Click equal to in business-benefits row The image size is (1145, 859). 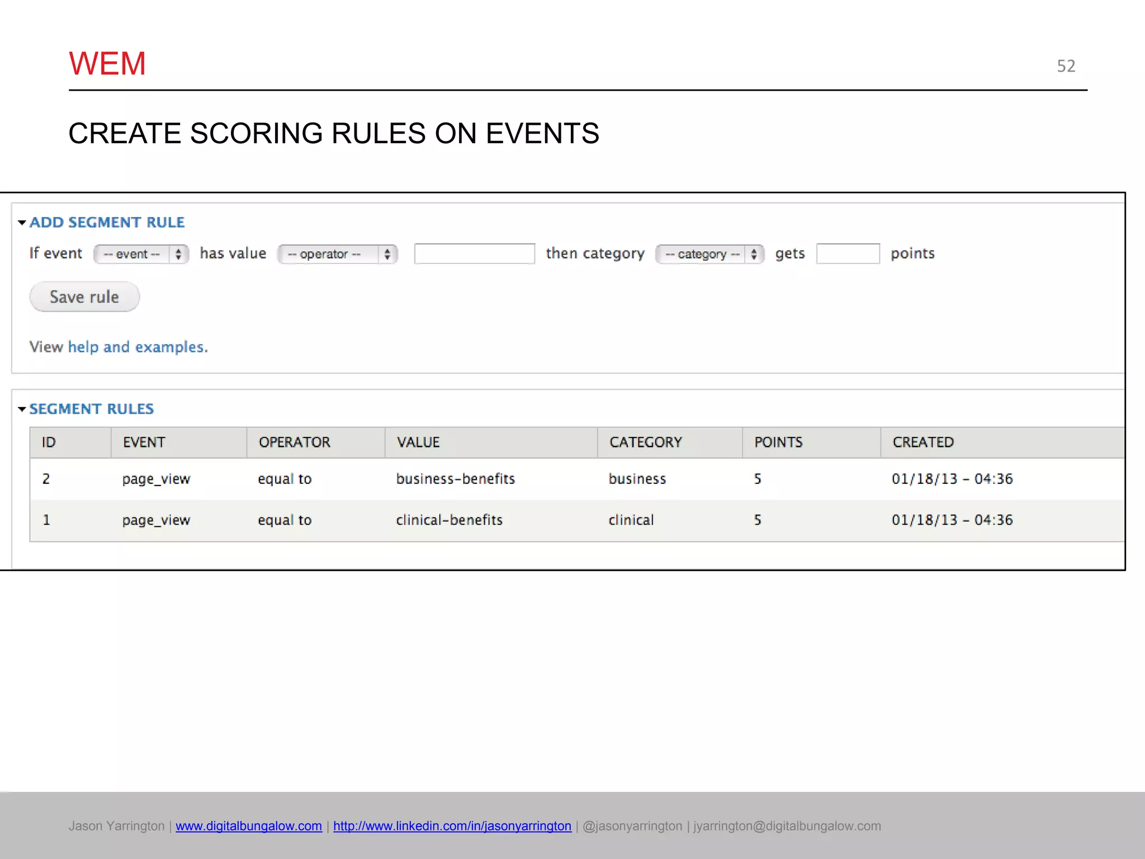(x=285, y=480)
